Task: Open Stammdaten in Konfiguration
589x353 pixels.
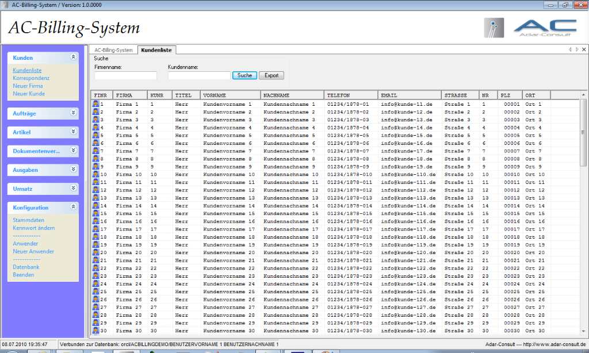Action: coord(29,220)
